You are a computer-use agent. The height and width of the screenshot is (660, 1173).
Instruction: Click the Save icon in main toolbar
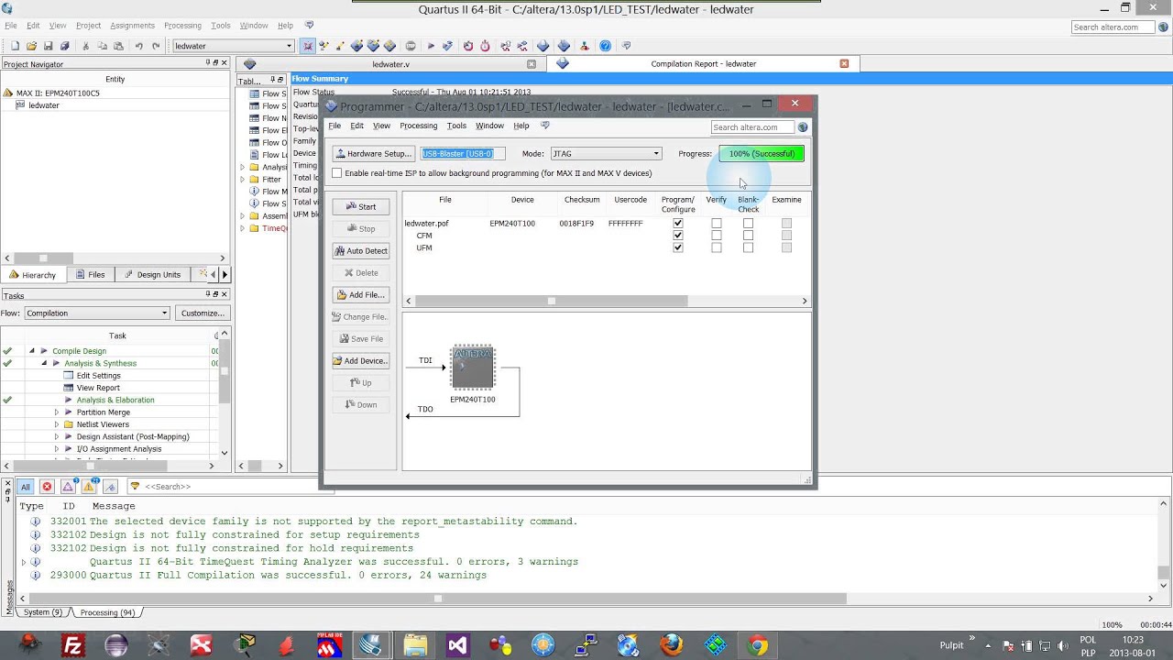48,46
